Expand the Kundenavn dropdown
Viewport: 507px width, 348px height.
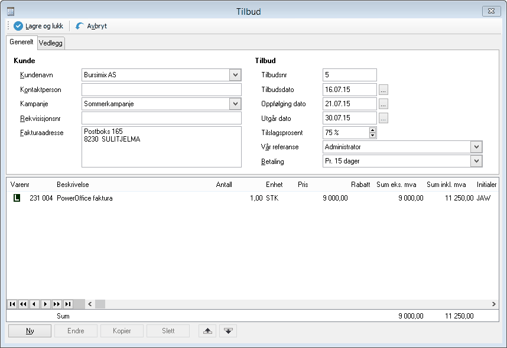[235, 75]
